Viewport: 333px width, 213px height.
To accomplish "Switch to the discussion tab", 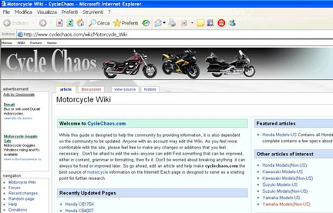I will coord(91,89).
